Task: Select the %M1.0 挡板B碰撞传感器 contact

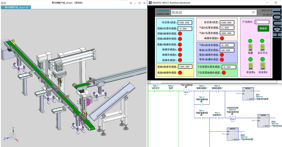Action: click(x=202, y=104)
